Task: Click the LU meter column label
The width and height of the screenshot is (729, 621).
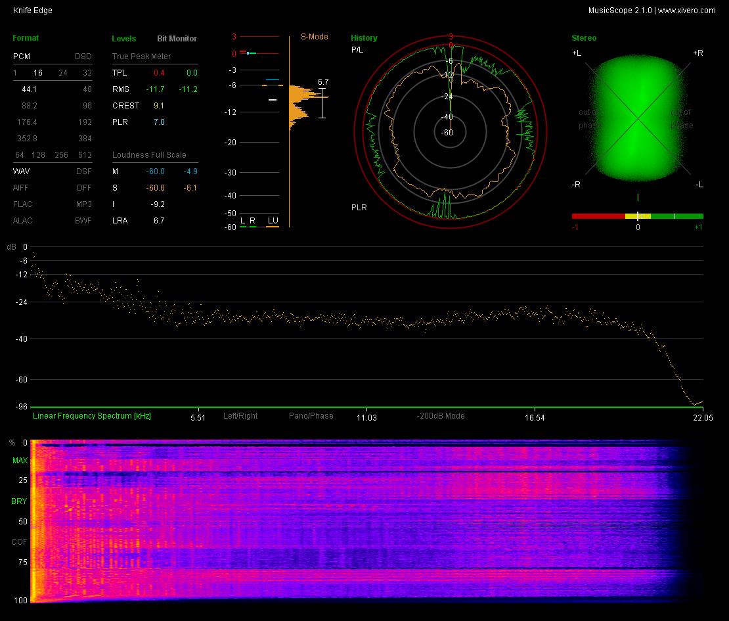Action: [273, 221]
